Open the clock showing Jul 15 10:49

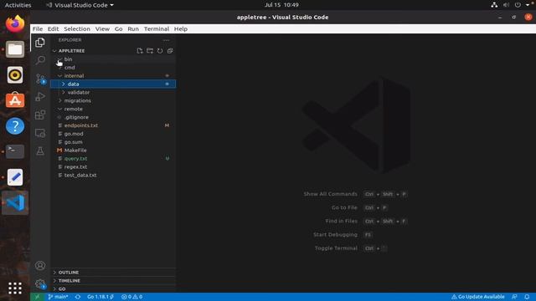point(281,5)
